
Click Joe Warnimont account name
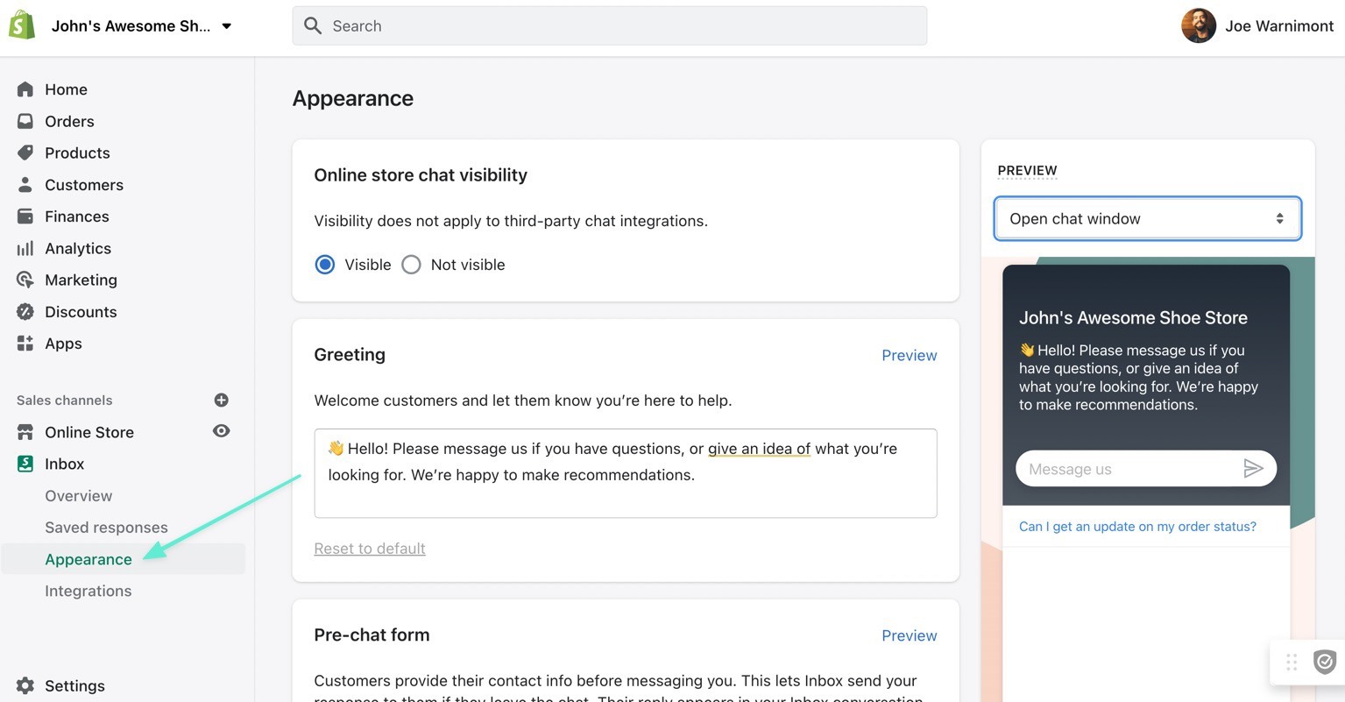click(1279, 25)
